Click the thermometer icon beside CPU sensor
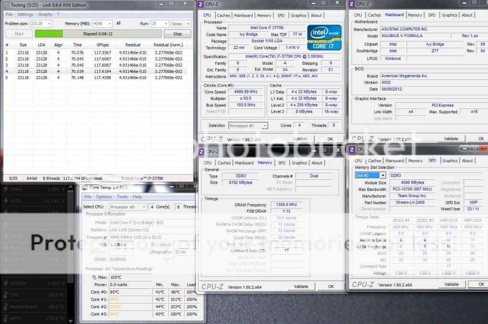 click(5, 295)
